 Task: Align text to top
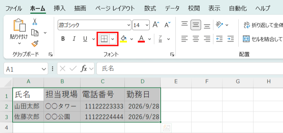185,24
